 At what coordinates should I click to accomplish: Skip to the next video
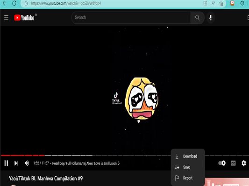(16, 163)
